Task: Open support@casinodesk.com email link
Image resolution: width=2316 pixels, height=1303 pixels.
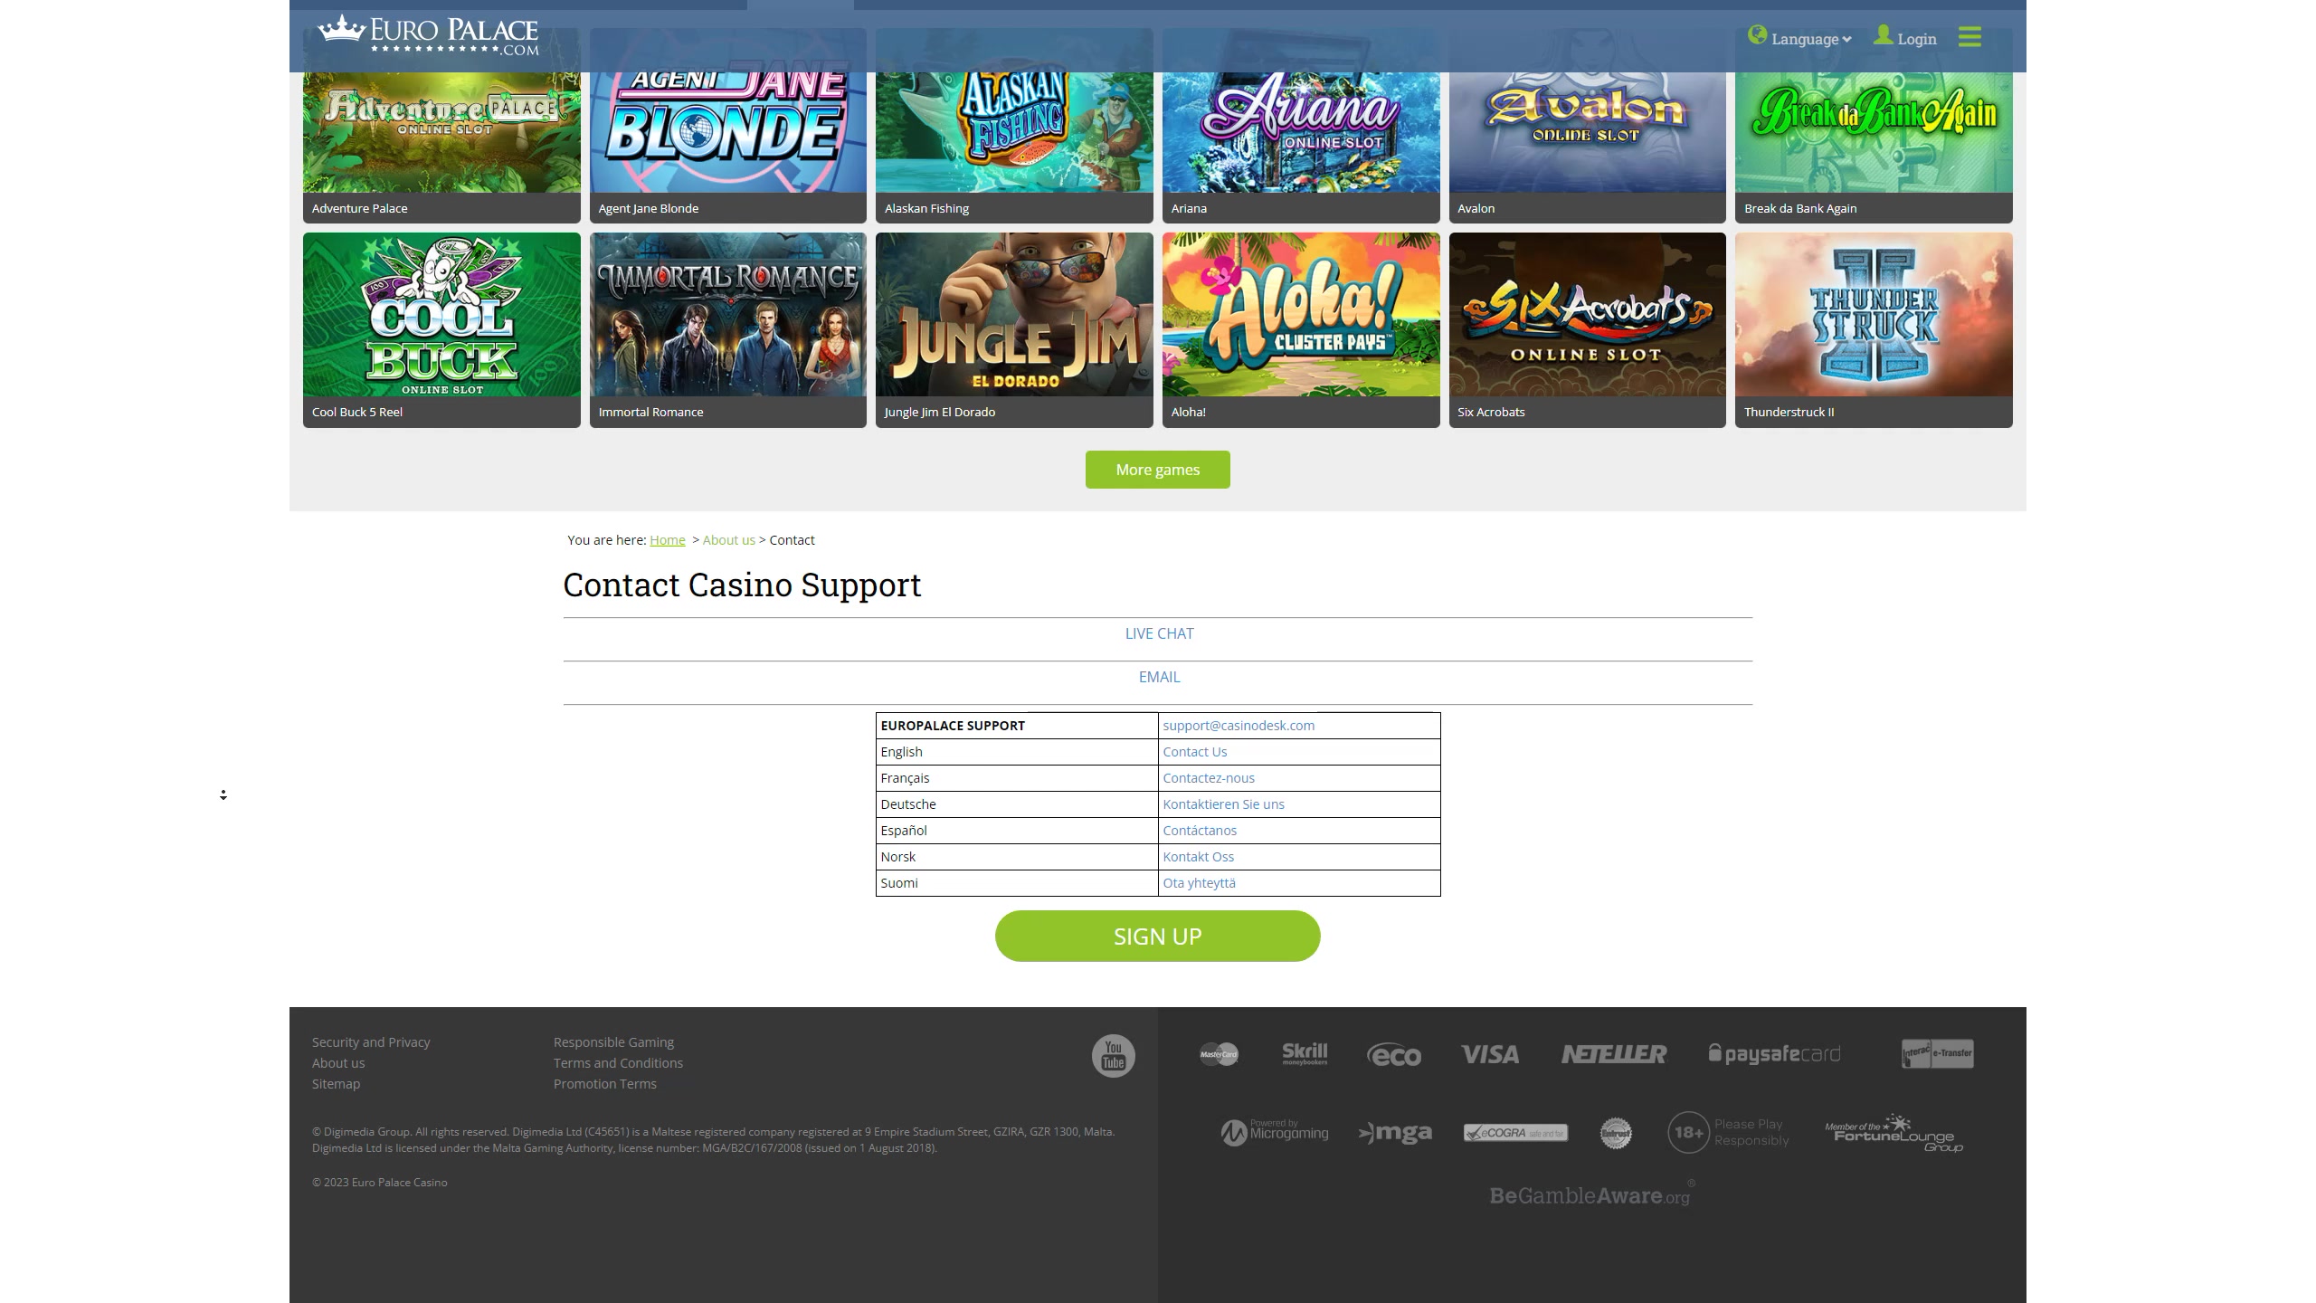Action: click(x=1239, y=726)
